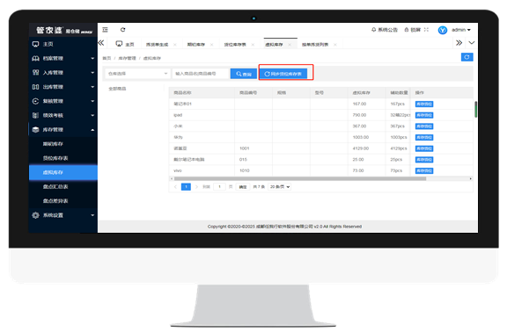
Task: Click the next page arrow
Action: pos(196,187)
